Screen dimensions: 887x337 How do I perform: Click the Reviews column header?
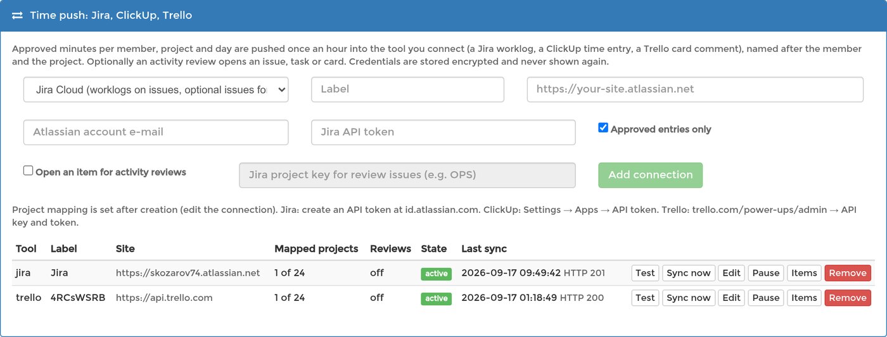click(x=390, y=248)
